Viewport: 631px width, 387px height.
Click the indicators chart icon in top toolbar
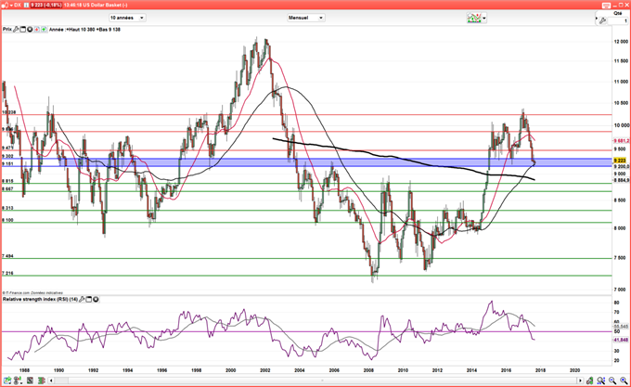tap(473, 18)
